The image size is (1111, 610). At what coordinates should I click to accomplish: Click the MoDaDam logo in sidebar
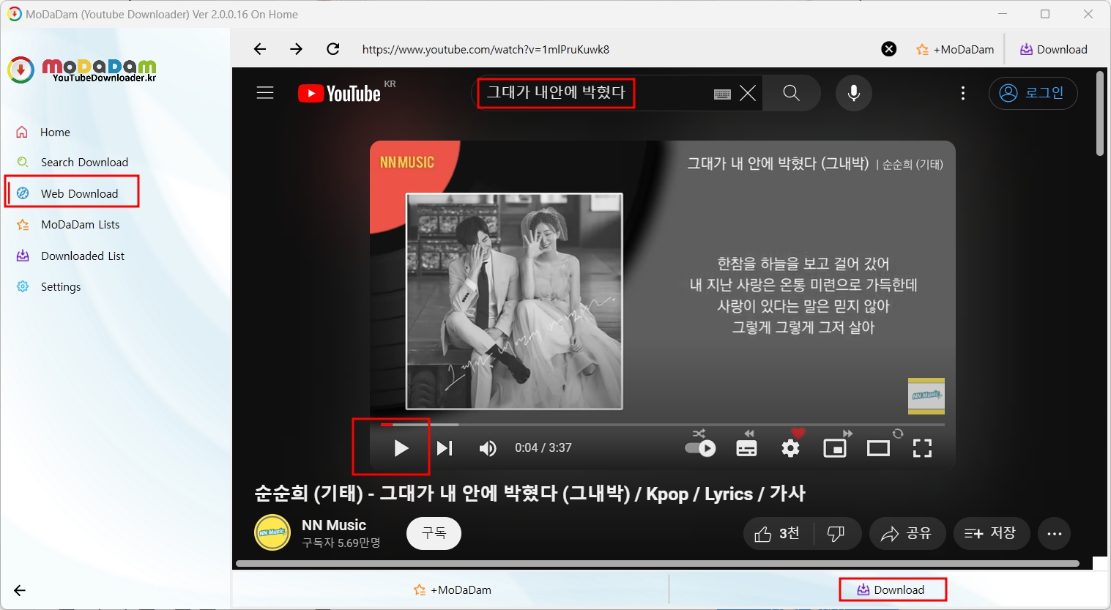(82, 70)
